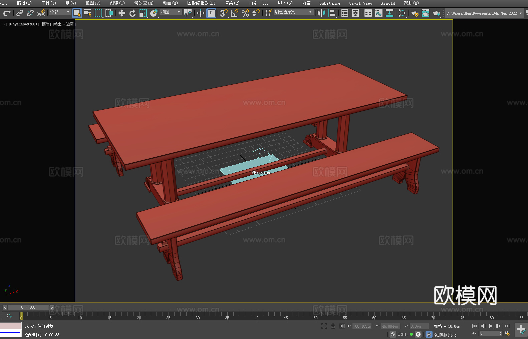Open Render Setup teapot gear icon

(415, 13)
